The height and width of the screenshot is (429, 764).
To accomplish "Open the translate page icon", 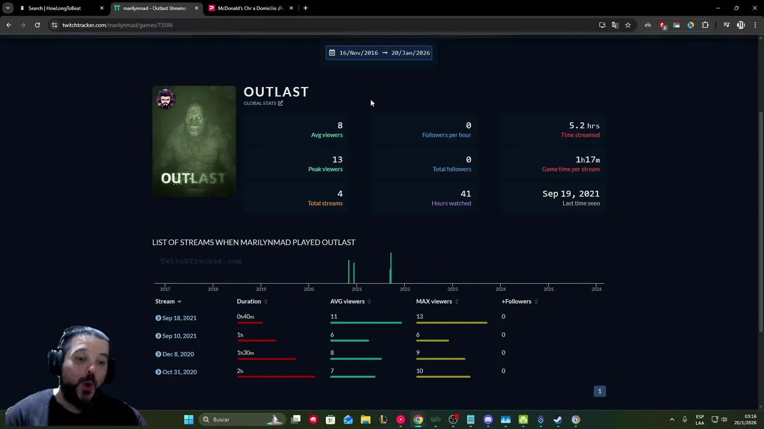I will click(x=615, y=25).
